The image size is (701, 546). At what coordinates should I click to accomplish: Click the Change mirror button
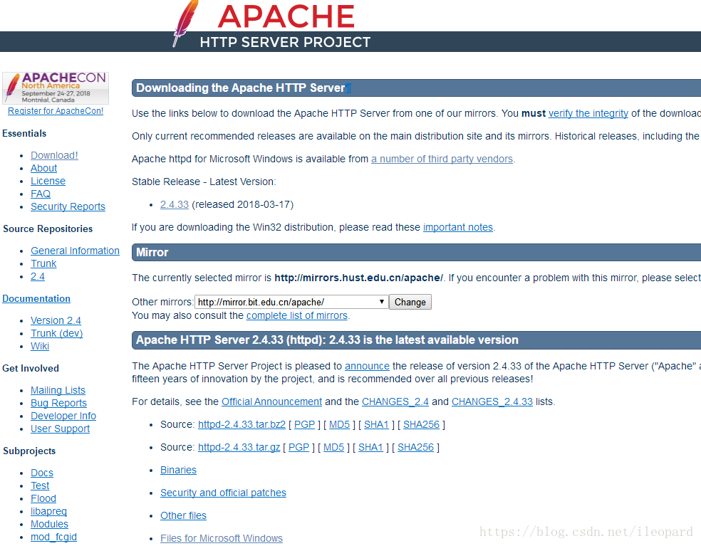(410, 302)
